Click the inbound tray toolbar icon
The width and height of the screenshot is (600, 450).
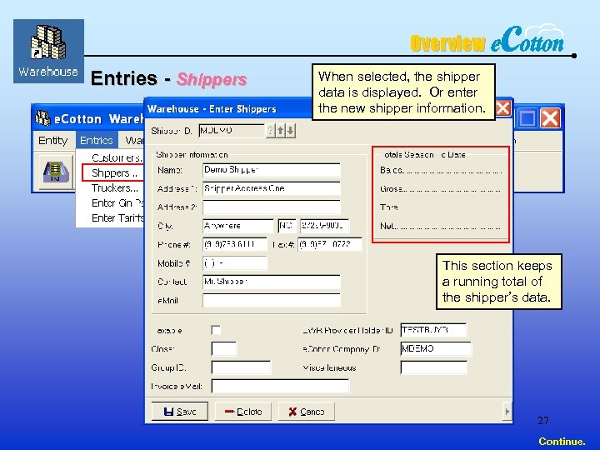tap(56, 171)
